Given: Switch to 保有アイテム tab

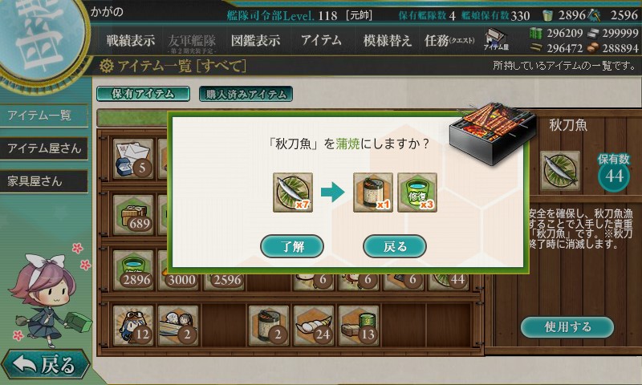Looking at the screenshot, I should click(x=144, y=94).
